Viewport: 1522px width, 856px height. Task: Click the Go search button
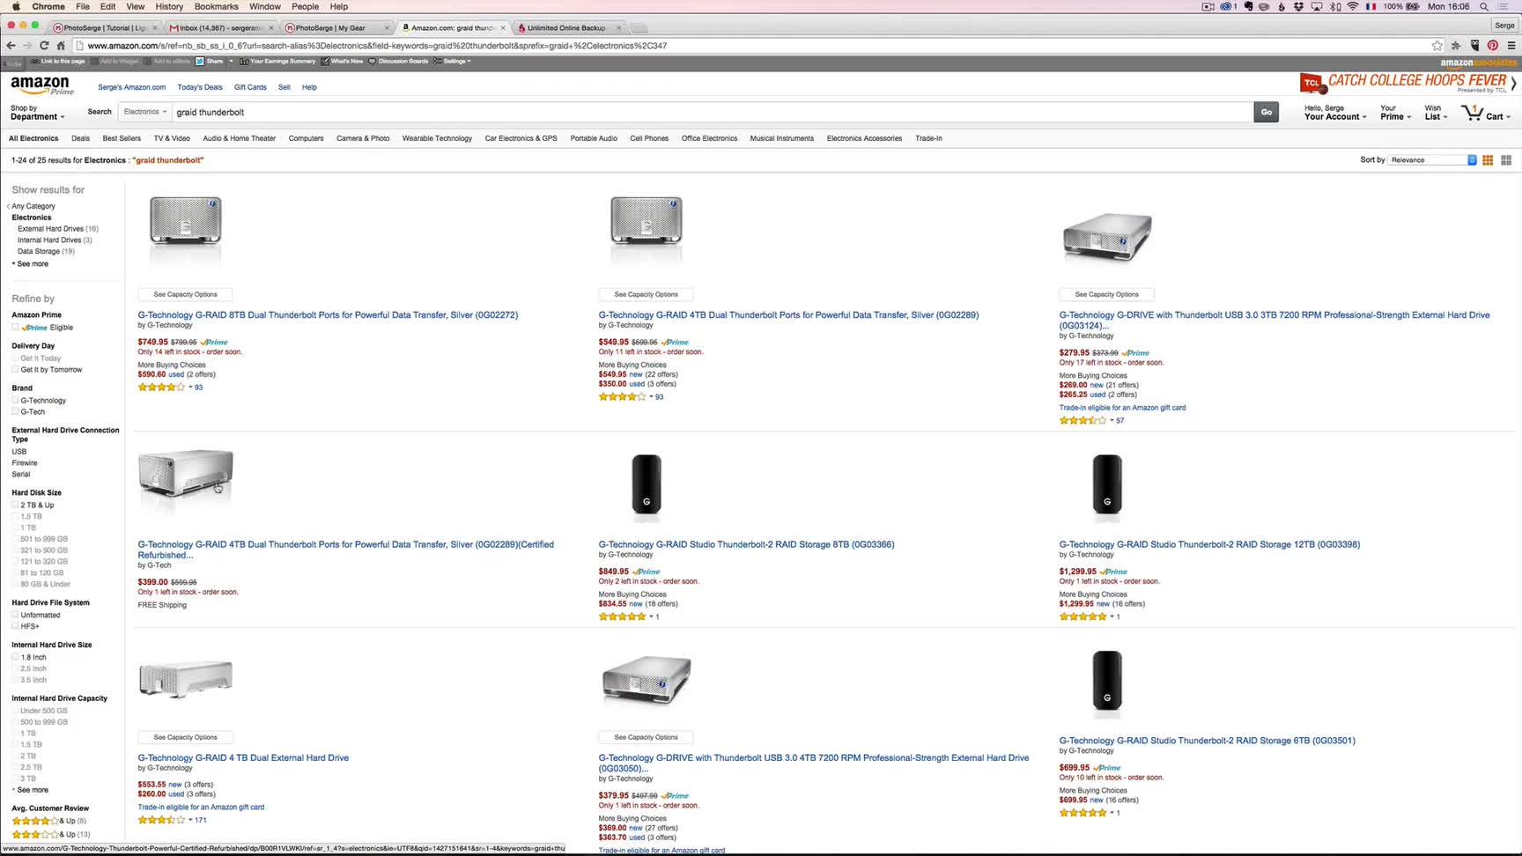(x=1266, y=112)
